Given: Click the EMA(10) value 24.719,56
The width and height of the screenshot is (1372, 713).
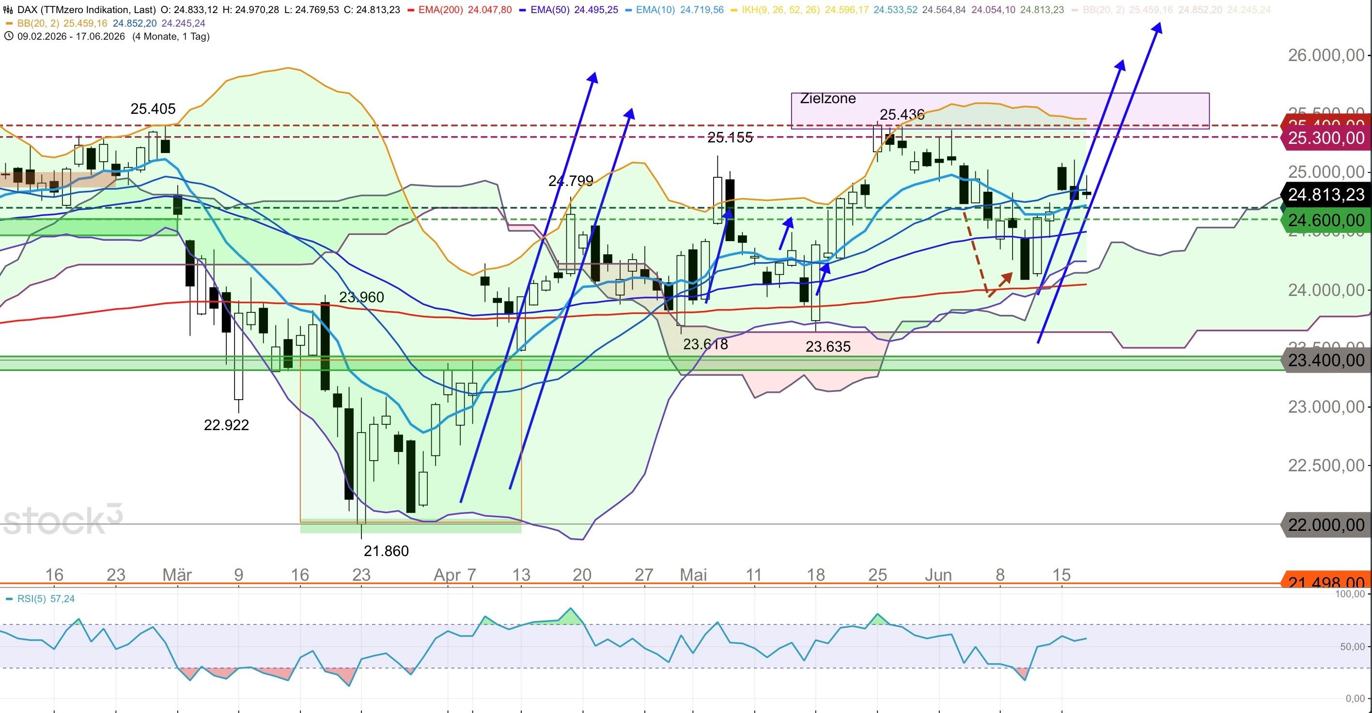Looking at the screenshot, I should pyautogui.click(x=702, y=10).
